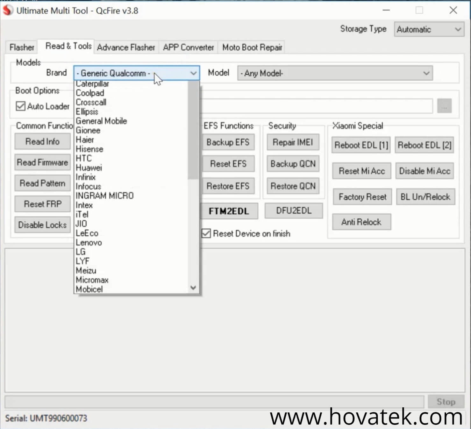Click the Backup EFS button
The image size is (471, 429).
click(228, 142)
